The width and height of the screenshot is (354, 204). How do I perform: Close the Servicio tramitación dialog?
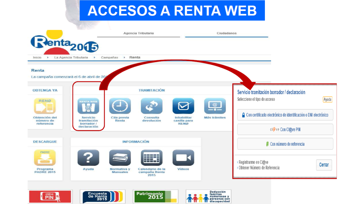pos(324,165)
